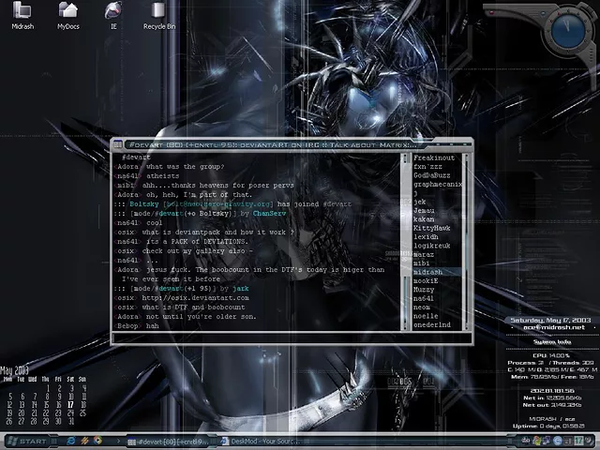Click the ace@midrash.net email in sidebar
This screenshot has height=450, width=600.
554,327
